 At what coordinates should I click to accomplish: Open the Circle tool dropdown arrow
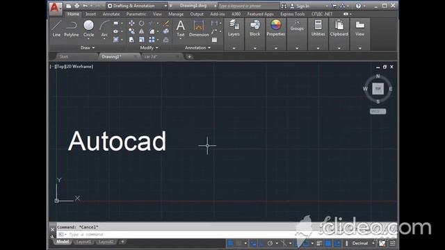(x=88, y=39)
